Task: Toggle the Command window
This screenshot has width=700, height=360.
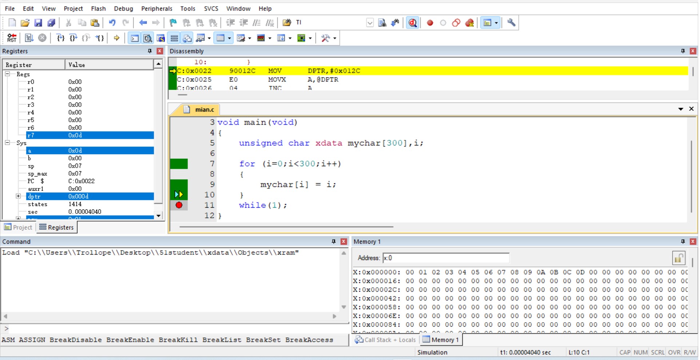Action: 135,38
